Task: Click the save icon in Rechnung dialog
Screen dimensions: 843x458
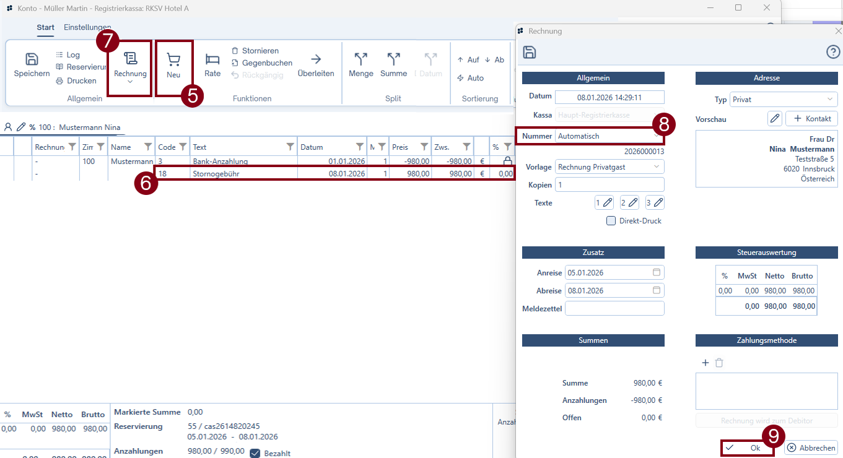Action: (530, 53)
